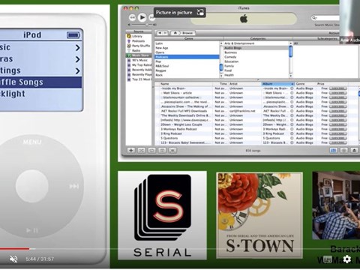
Task: Click the eject disc button in iTunes
Action: [x=354, y=150]
